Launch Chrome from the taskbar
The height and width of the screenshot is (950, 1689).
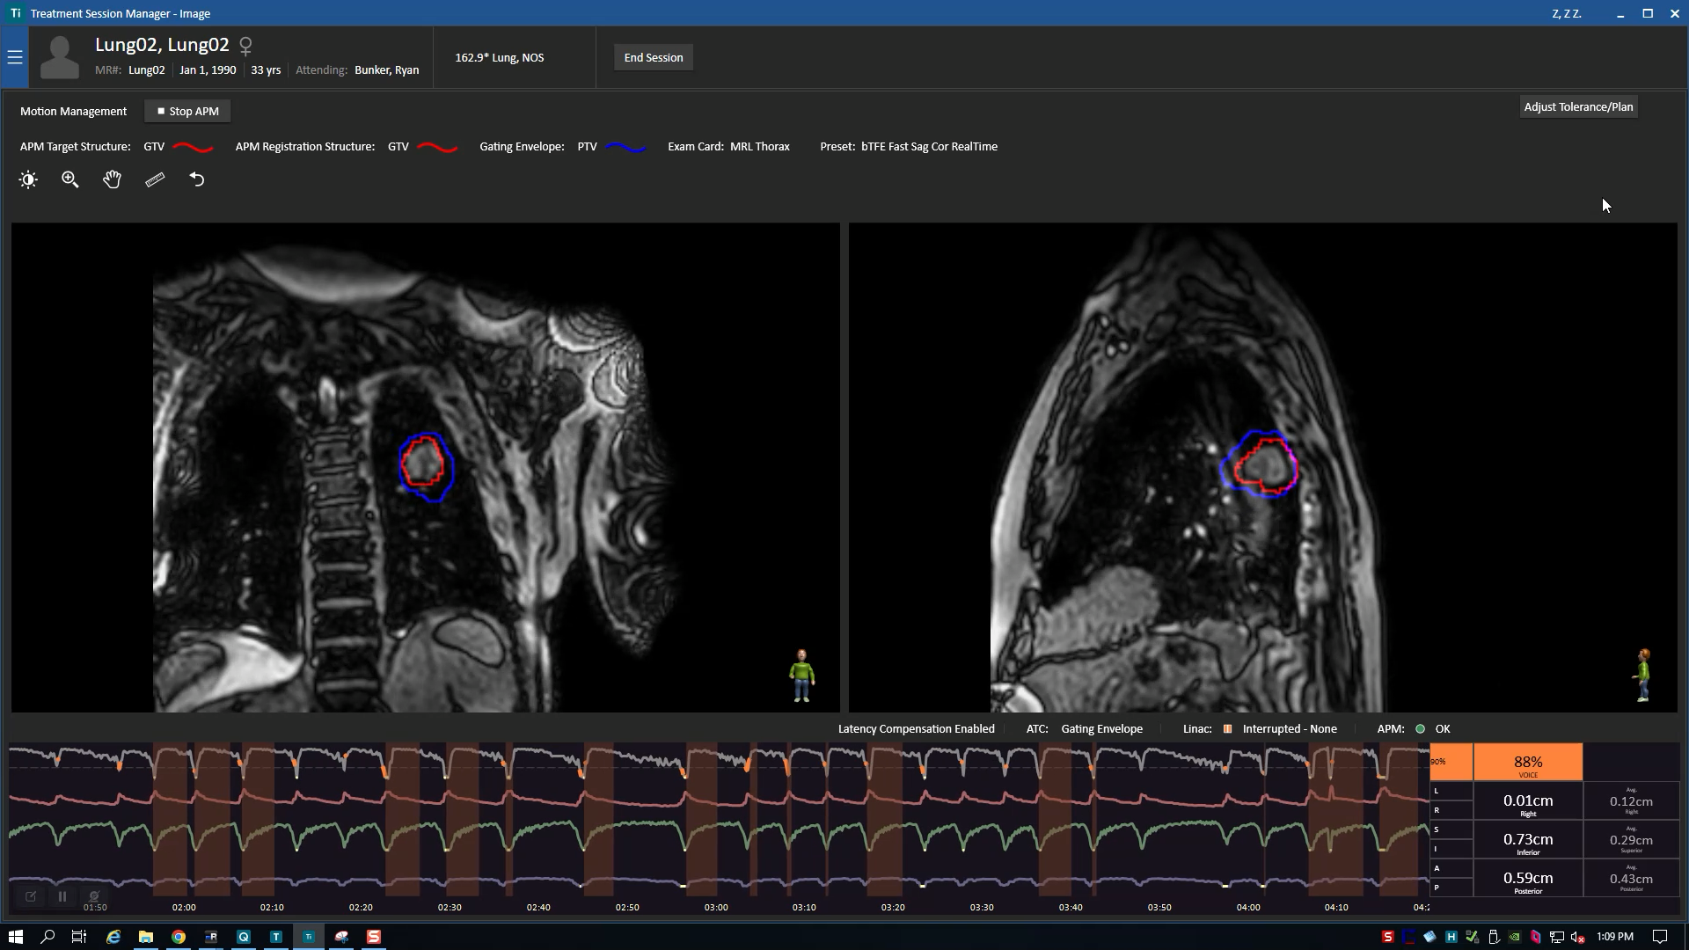tap(179, 937)
